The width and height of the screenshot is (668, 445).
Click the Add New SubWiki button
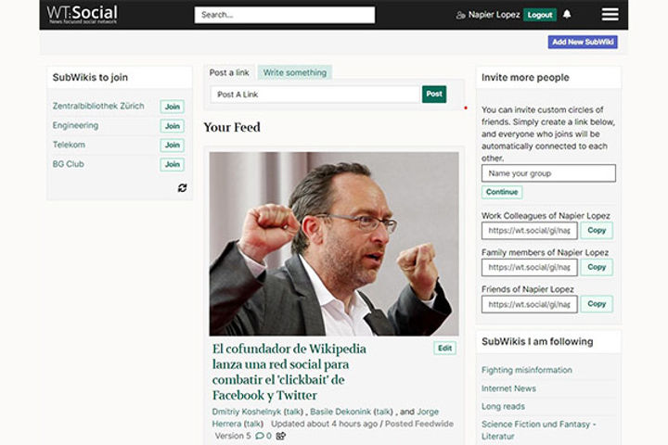click(x=583, y=42)
